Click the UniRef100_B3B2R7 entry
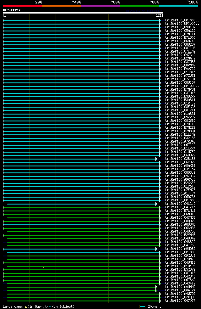Screen dimensions: 201x309 pos(180,96)
